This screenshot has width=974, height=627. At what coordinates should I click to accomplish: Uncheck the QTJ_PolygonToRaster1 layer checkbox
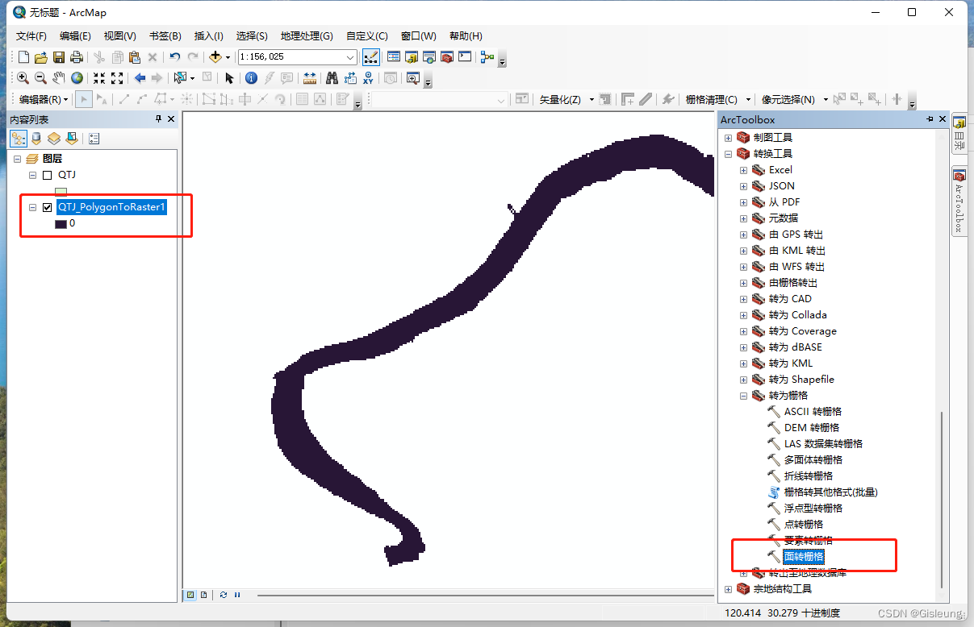tap(47, 207)
